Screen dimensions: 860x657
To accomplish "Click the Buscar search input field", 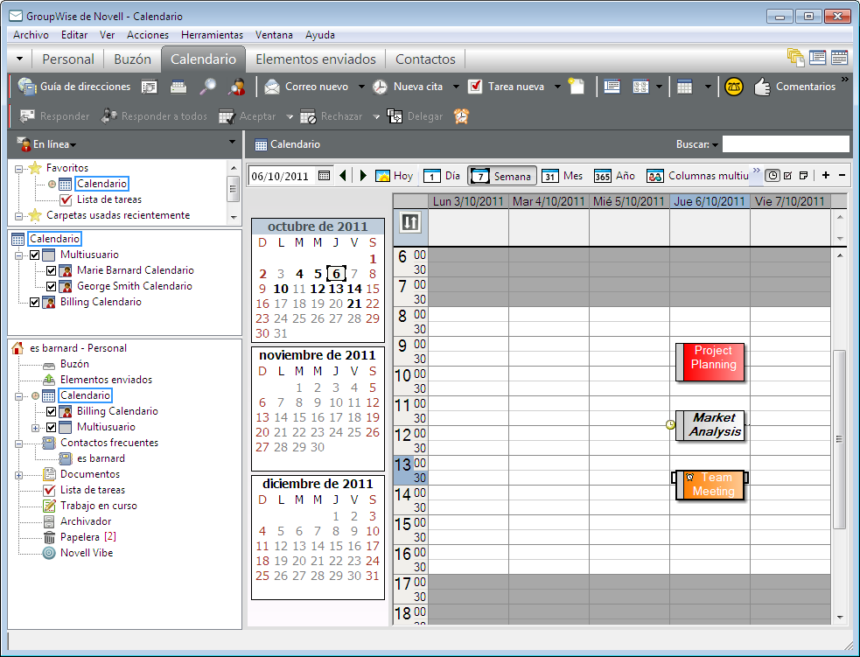I will point(785,144).
